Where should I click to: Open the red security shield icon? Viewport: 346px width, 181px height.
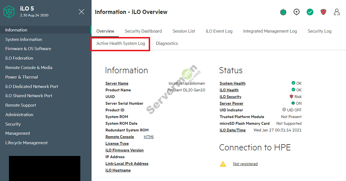tap(323, 12)
